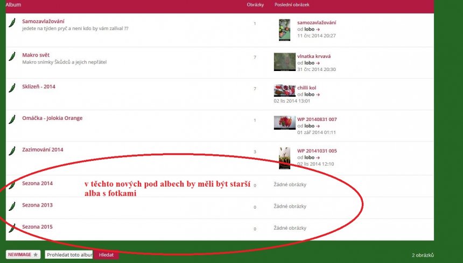
Task: Open the WP 20141031 005 thumbnail
Action: pos(284,158)
